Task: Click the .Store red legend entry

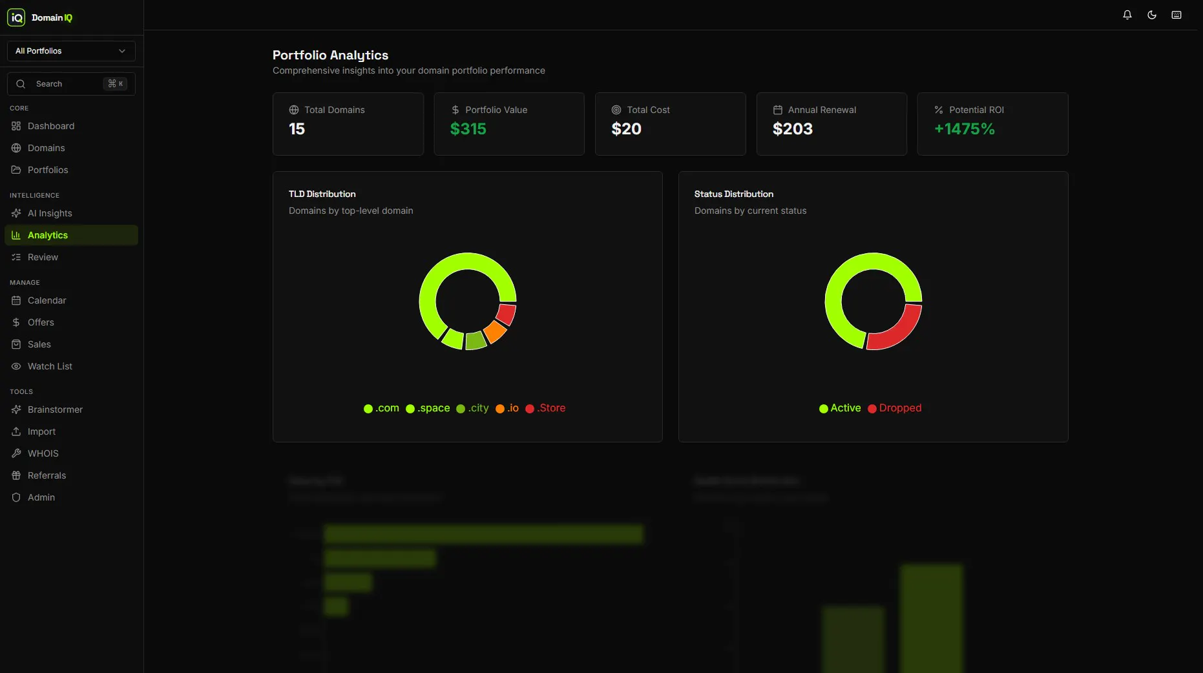Action: click(545, 408)
